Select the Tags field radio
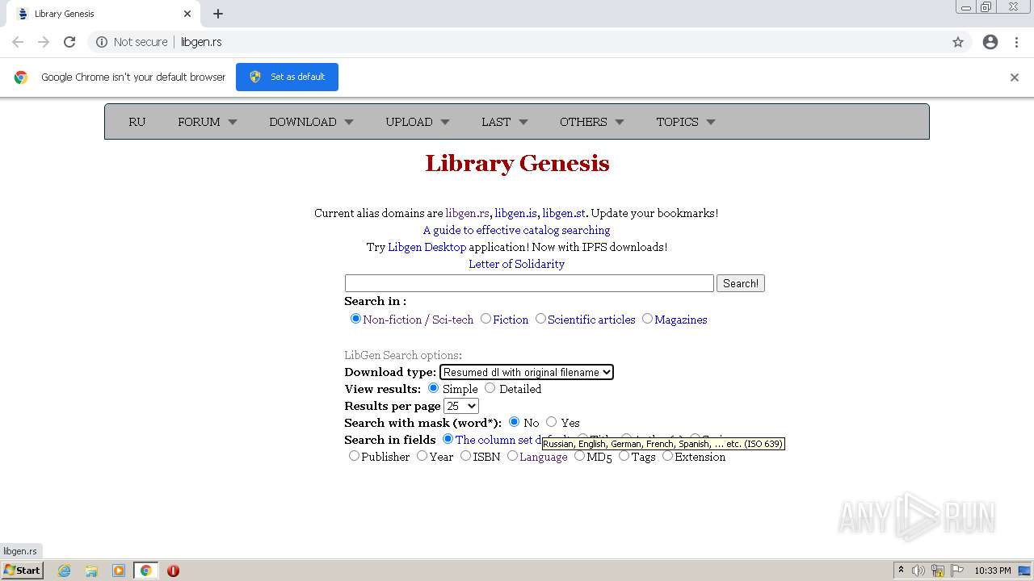The height and width of the screenshot is (581, 1034). pos(624,456)
